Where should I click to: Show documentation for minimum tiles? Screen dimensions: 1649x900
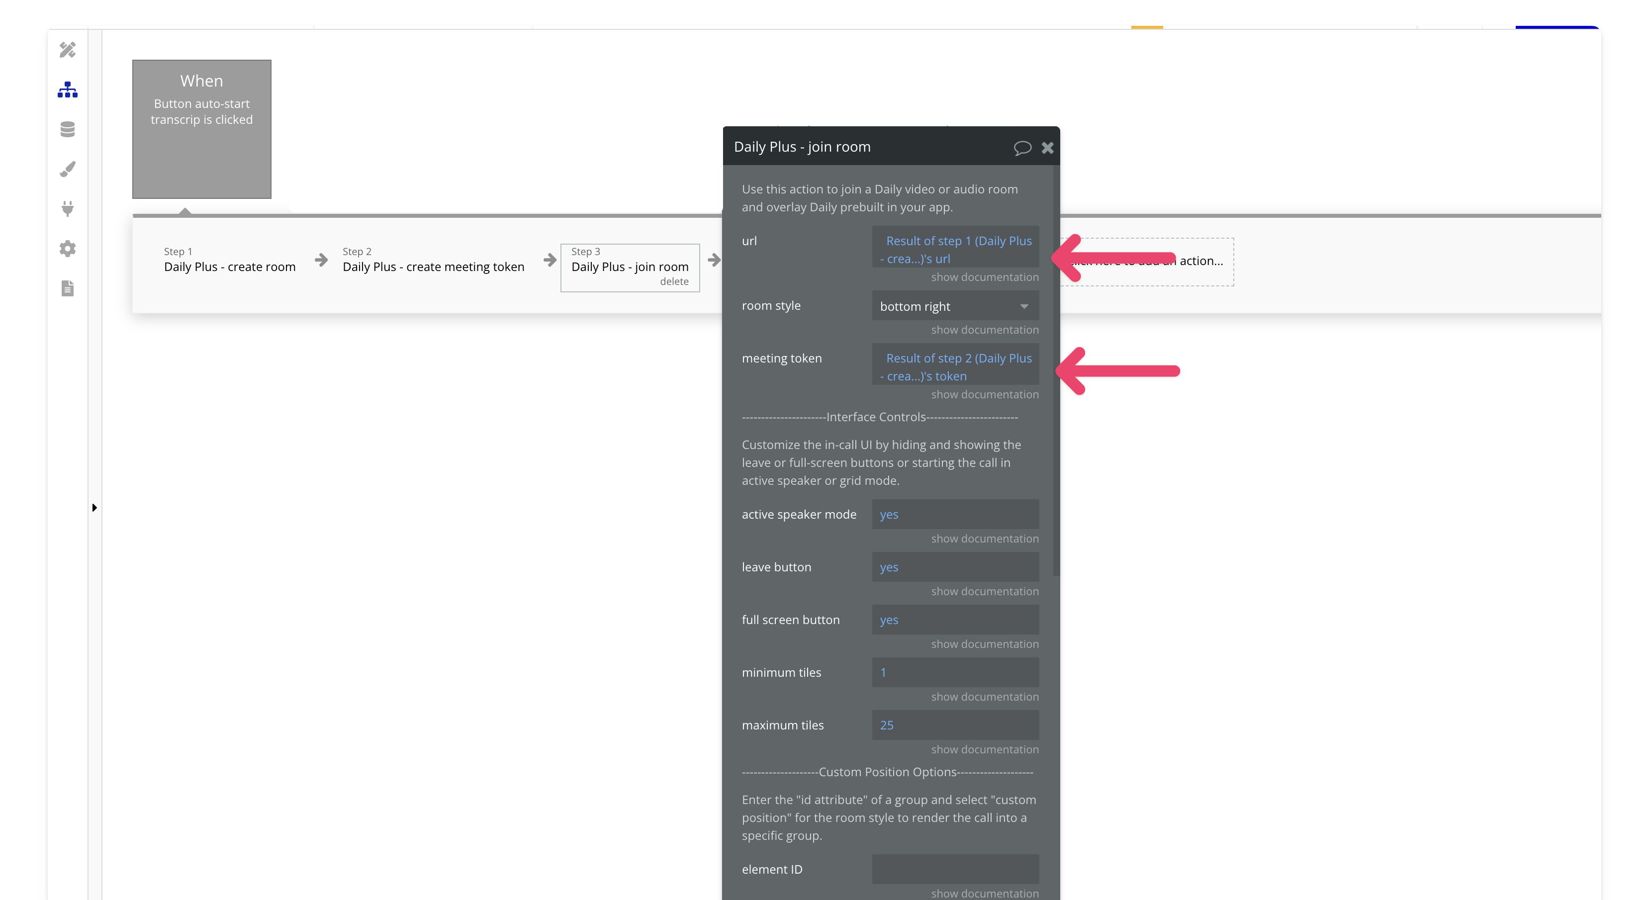pos(985,697)
